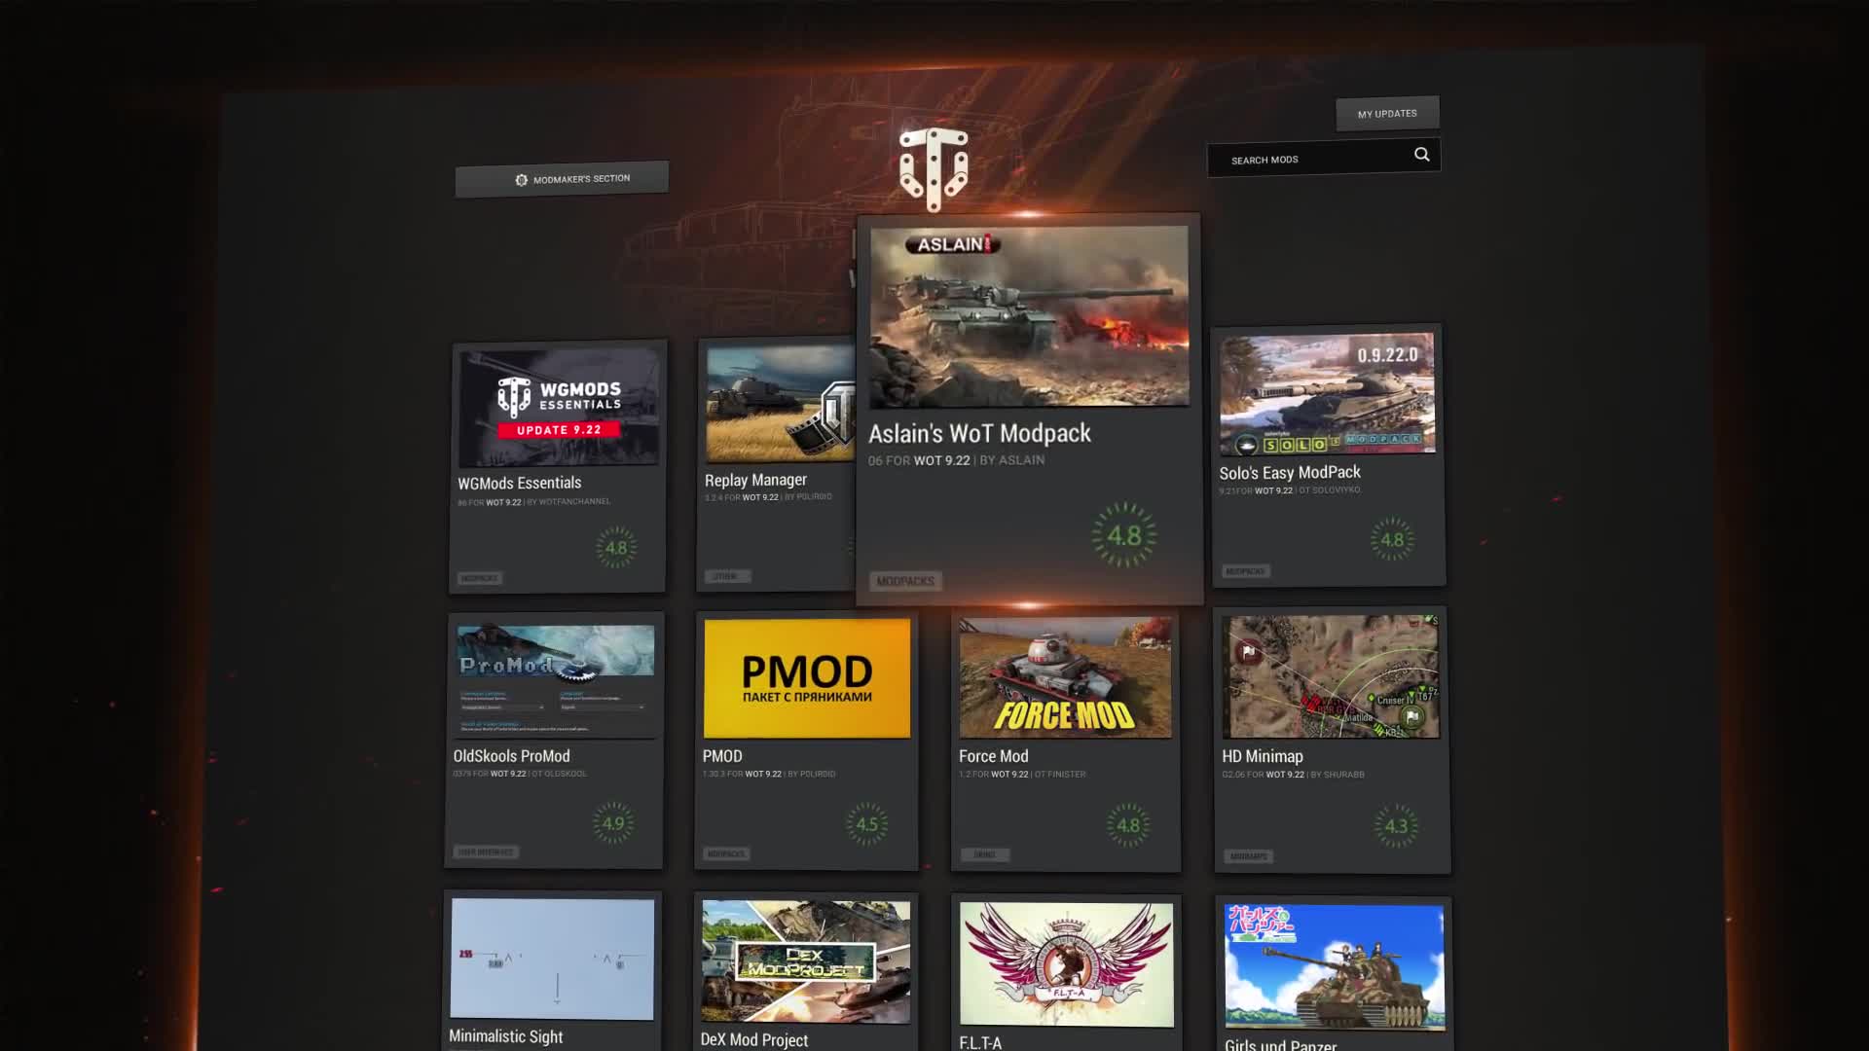Click the HD Minimap title

click(x=1263, y=756)
